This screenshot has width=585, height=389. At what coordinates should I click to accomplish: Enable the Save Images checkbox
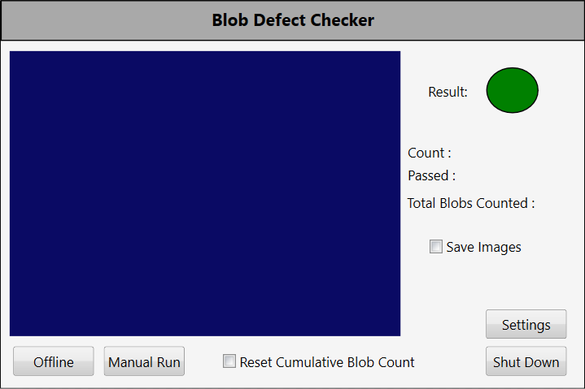coord(436,247)
